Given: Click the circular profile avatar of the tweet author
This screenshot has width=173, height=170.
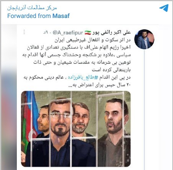Looking at the screenshot, I should [144, 39].
